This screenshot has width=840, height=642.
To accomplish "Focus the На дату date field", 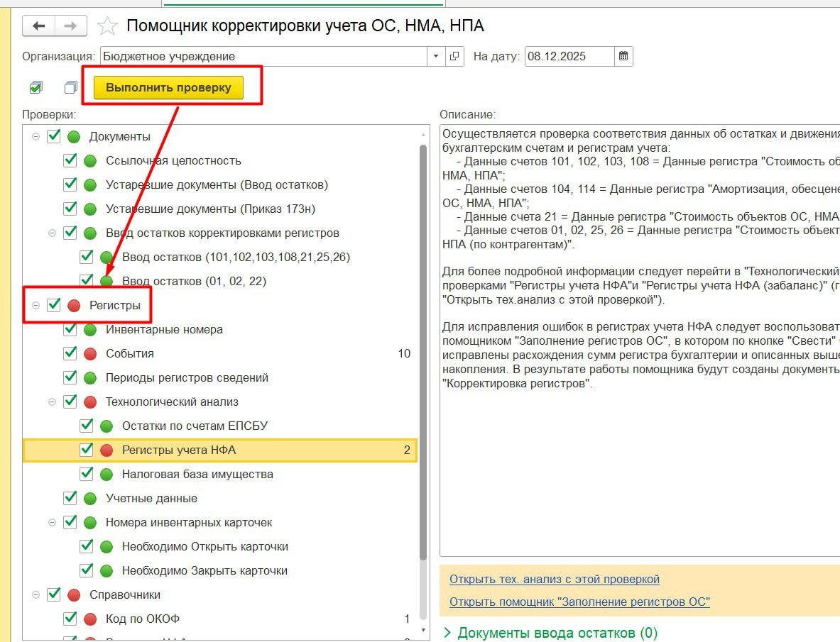I will coord(569,56).
